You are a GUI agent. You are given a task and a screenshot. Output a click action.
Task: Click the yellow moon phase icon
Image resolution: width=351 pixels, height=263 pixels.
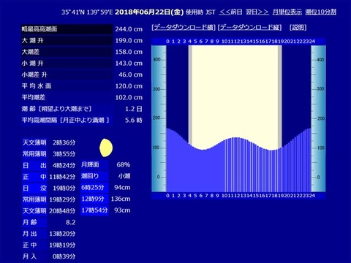tap(106, 148)
